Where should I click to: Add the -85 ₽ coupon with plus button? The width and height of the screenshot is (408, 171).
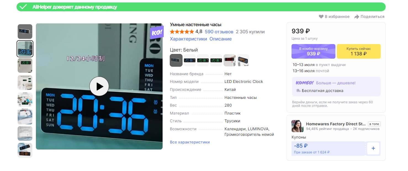[373, 148]
